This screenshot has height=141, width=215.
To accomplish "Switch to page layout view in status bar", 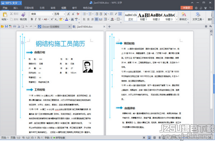I will click(x=149, y=137).
